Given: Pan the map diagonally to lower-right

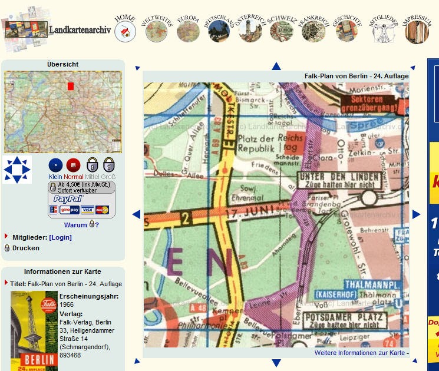Looking at the screenshot, I should point(415,360).
